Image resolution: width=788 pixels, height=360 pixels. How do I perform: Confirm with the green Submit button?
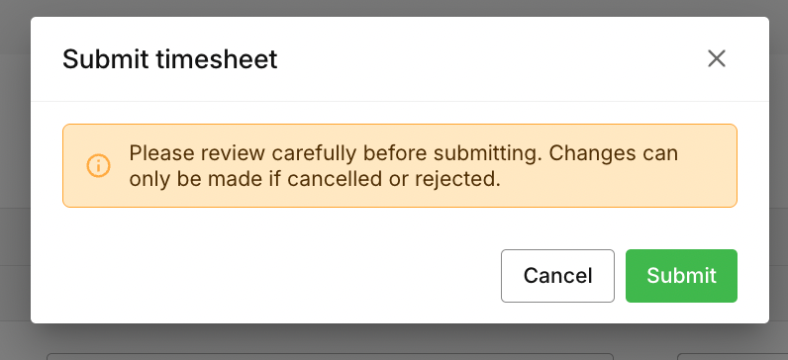coord(681,276)
